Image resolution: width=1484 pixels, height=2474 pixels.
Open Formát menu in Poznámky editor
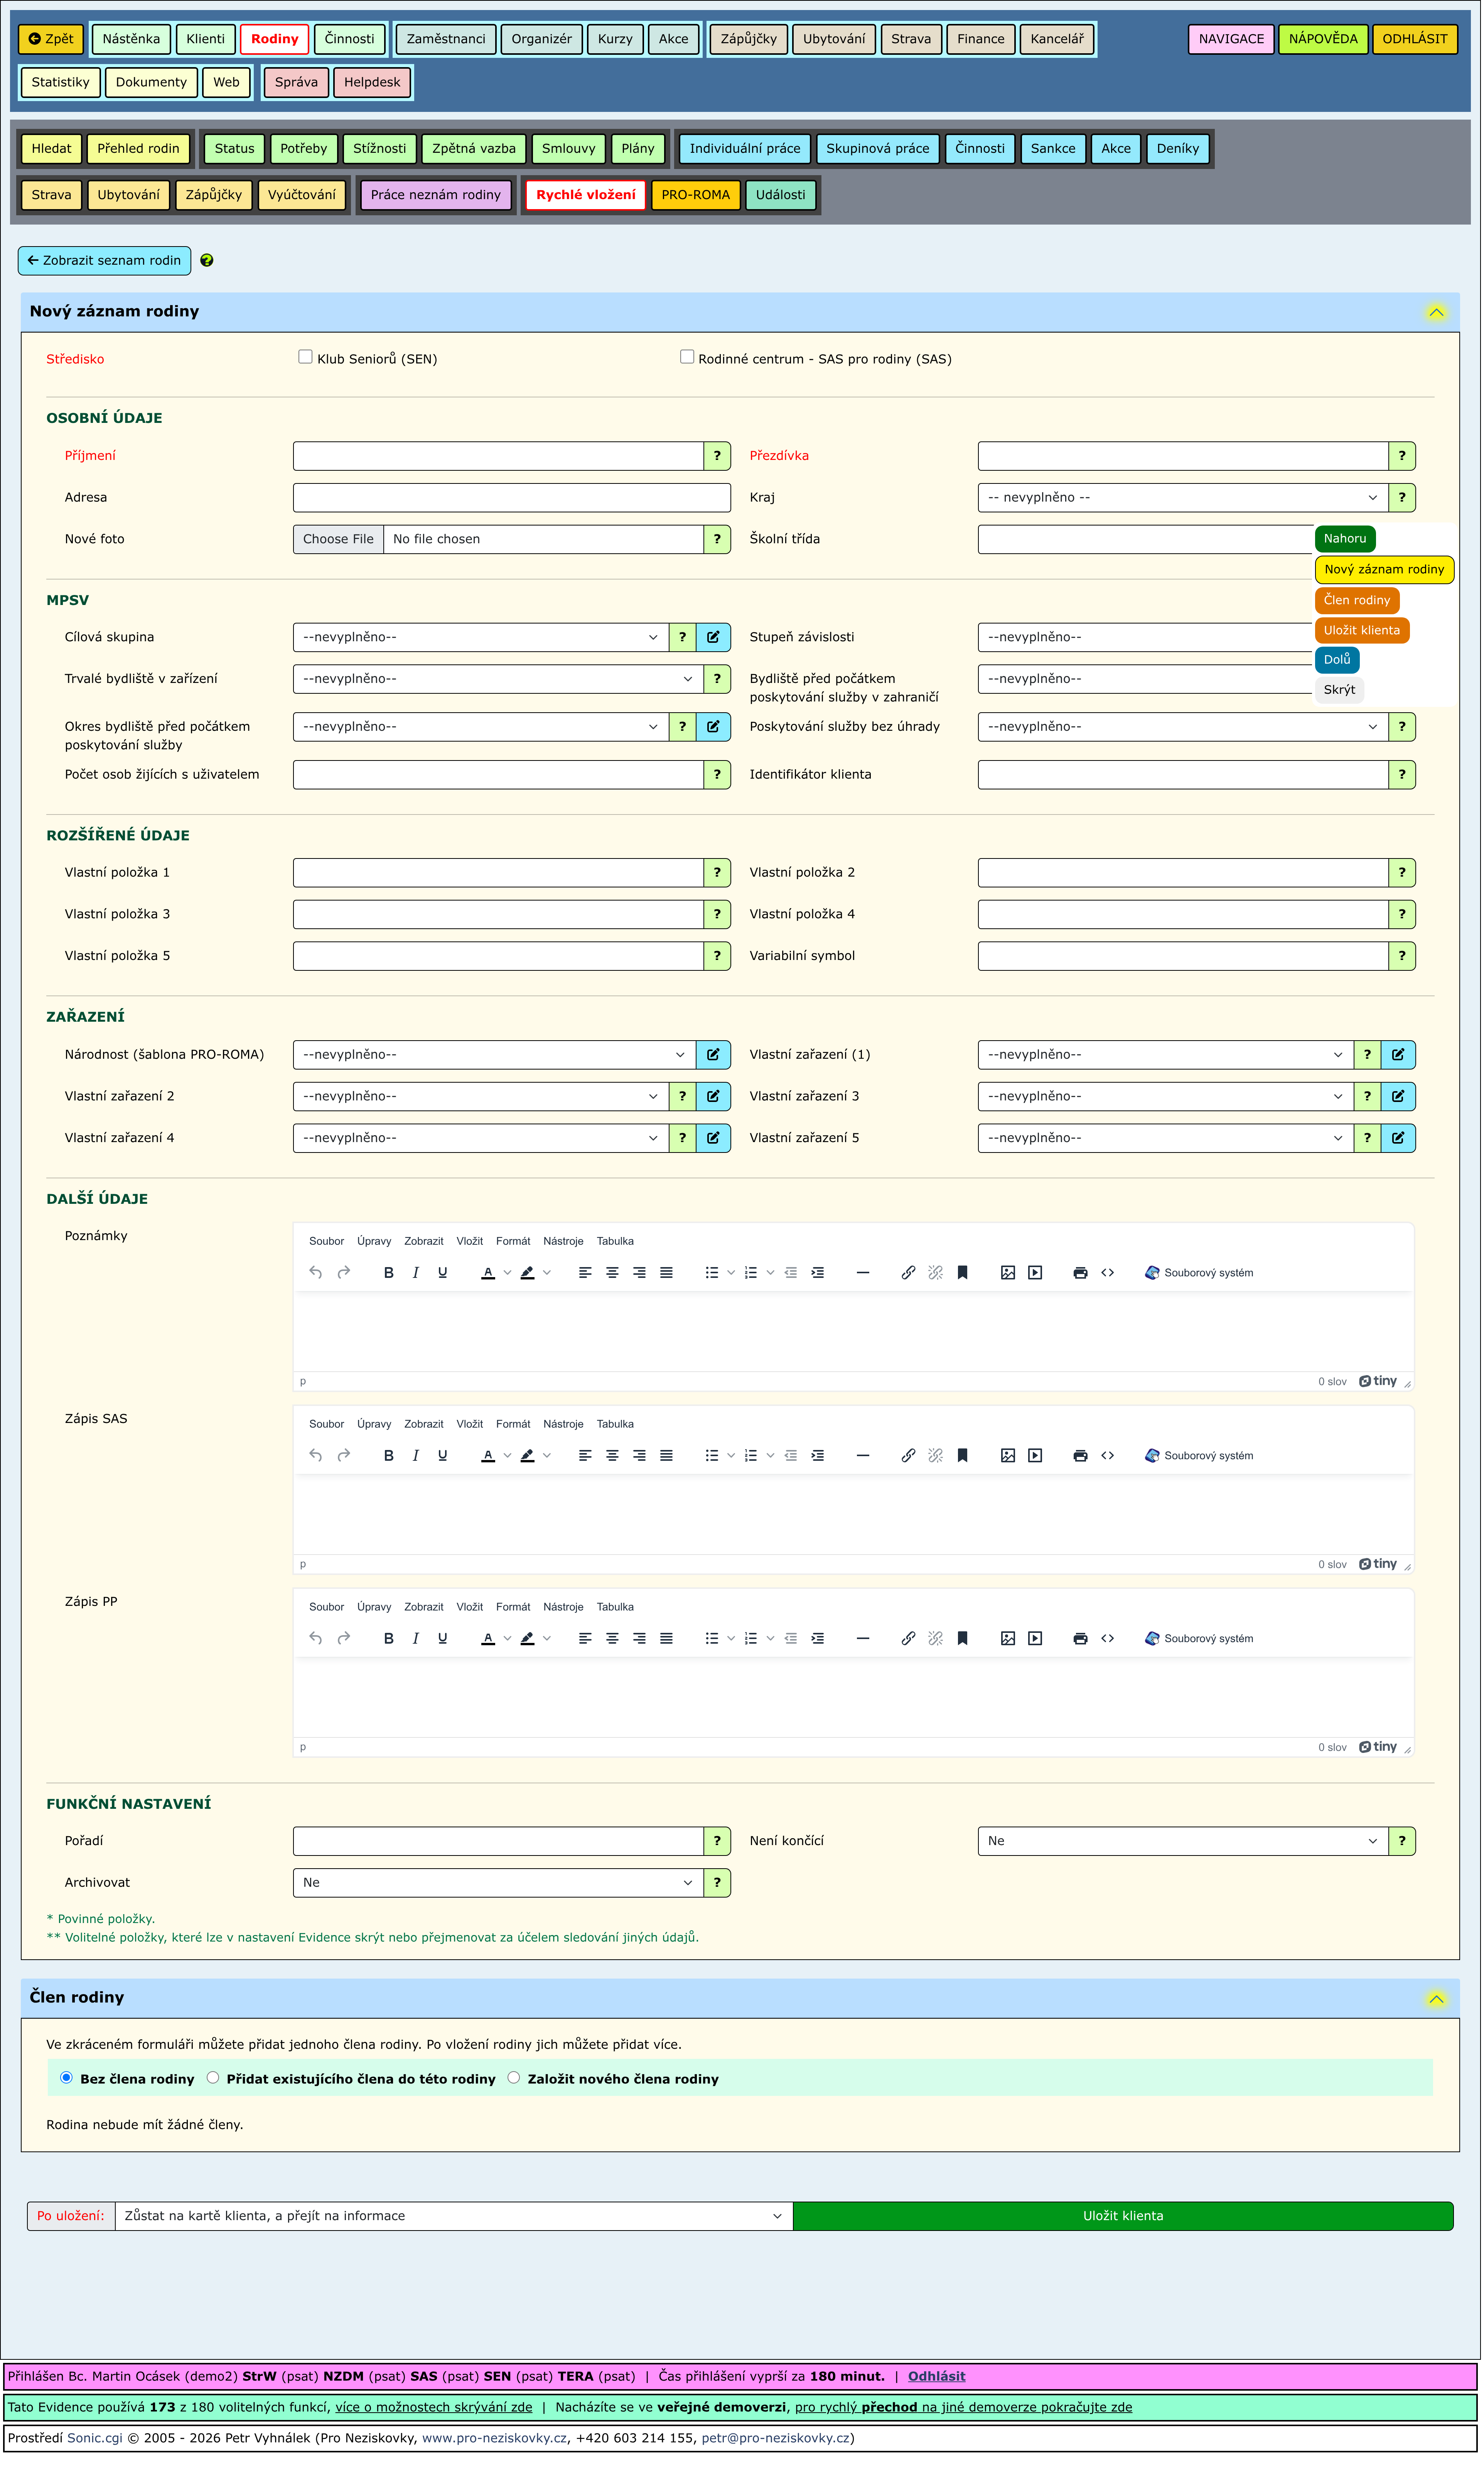coord(513,1242)
